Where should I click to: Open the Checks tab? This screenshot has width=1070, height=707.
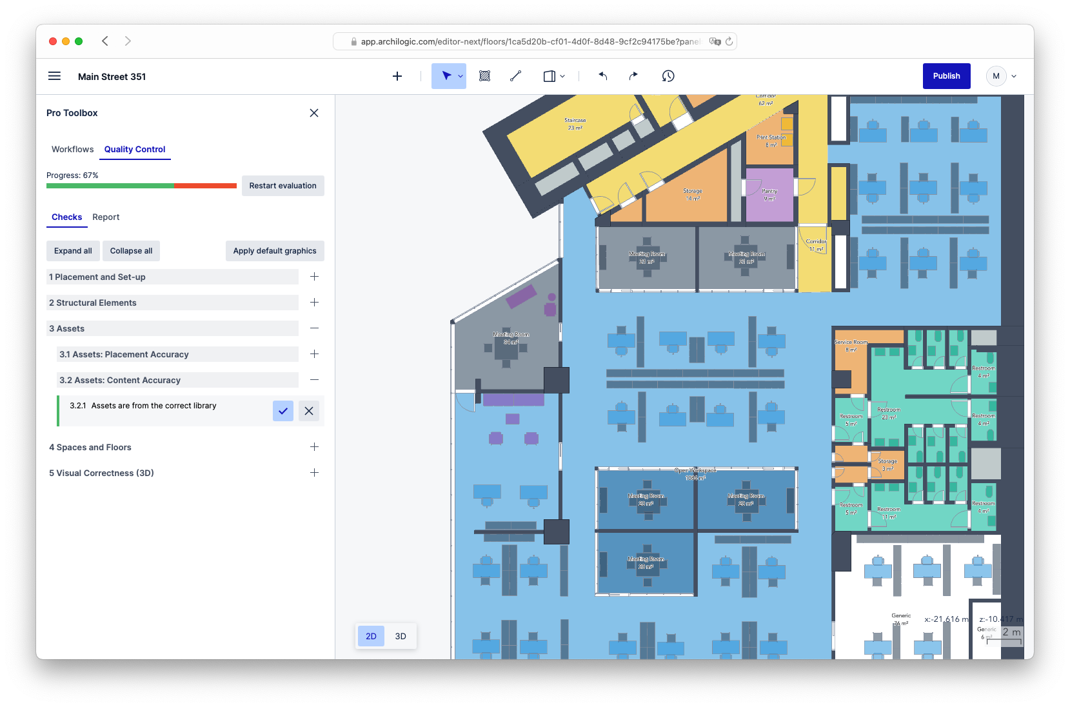coord(67,217)
